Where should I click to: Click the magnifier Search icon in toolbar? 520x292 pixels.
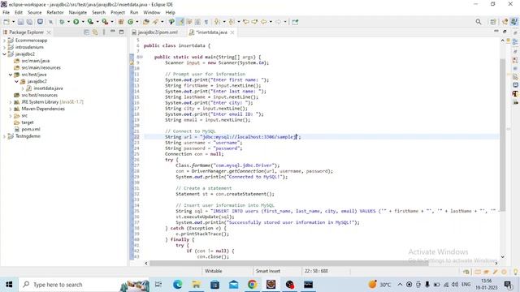tap(479, 22)
